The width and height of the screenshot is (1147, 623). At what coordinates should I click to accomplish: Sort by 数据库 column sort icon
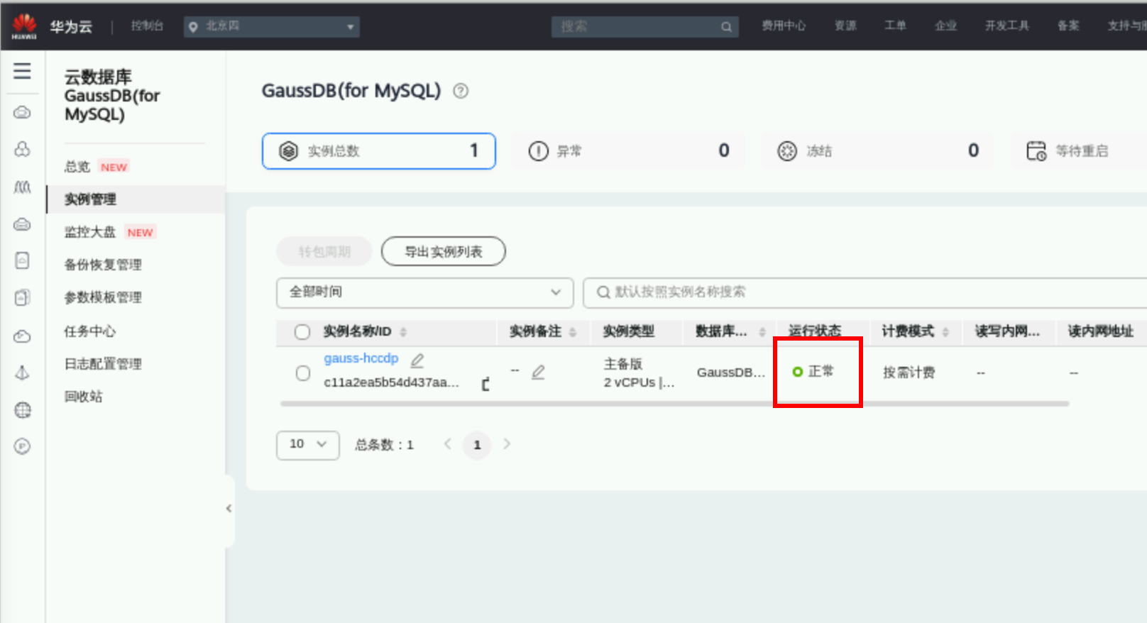[762, 331]
